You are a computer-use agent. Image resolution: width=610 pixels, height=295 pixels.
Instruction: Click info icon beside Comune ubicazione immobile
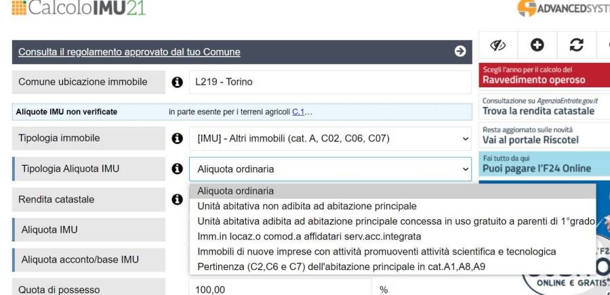coord(178,82)
